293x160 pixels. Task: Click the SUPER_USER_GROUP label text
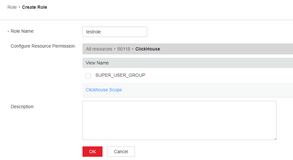pyautogui.click(x=120, y=75)
